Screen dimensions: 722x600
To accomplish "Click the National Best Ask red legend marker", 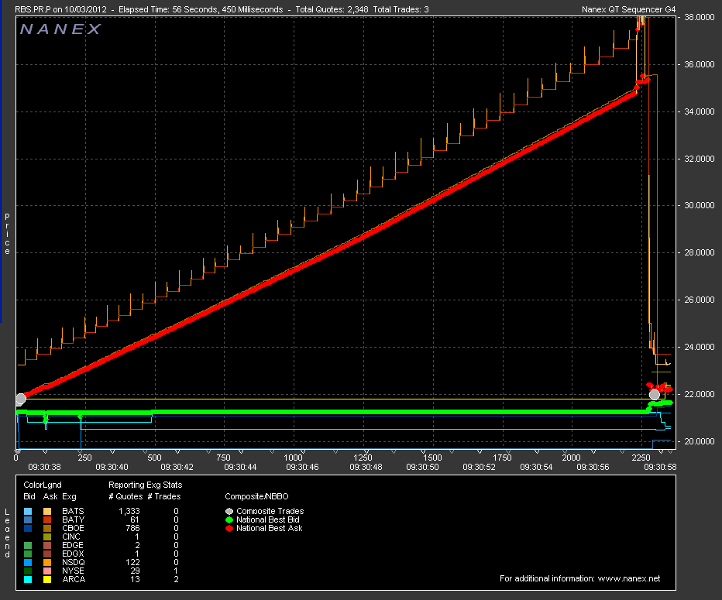I will [x=229, y=528].
